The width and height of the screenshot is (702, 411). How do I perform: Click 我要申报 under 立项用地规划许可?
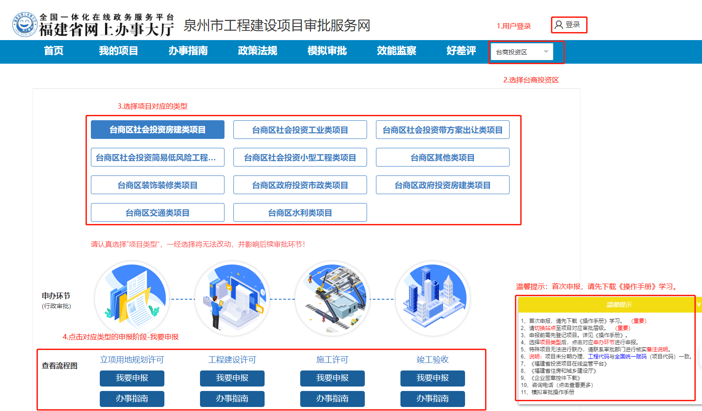pos(132,378)
